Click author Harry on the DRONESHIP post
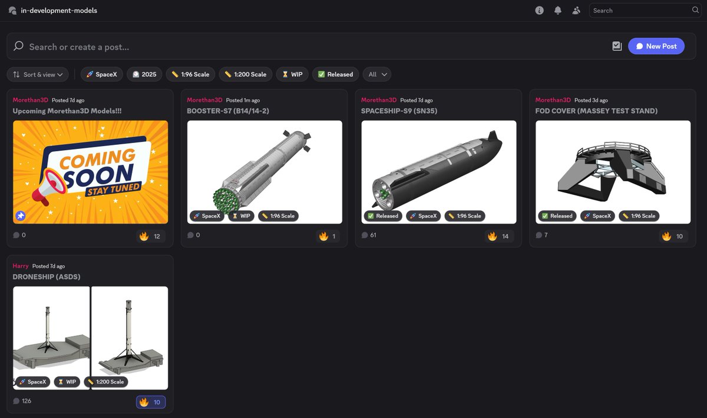Screen dimensions: 707x418 [x=21, y=266]
